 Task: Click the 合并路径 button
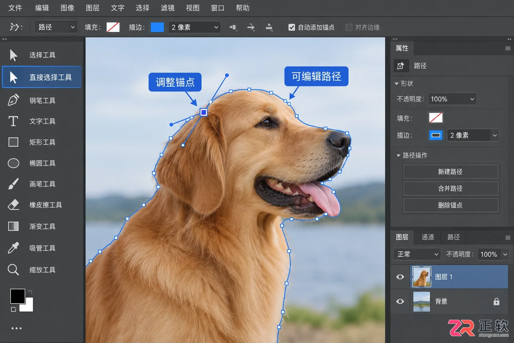451,189
